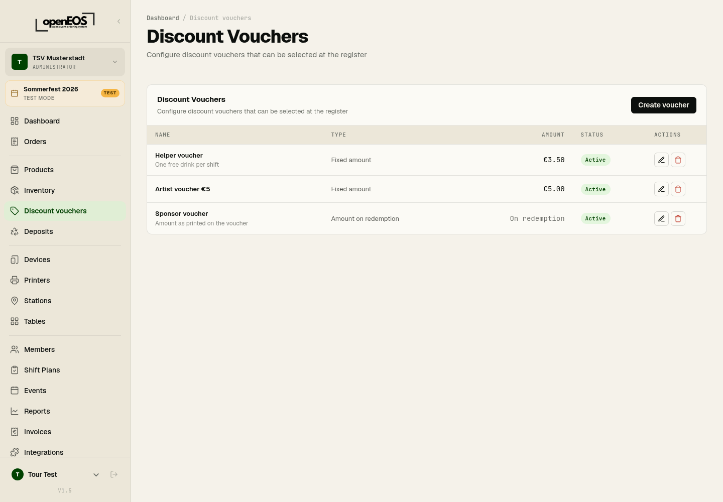Click the Shift Plans clipboard icon

(15, 370)
